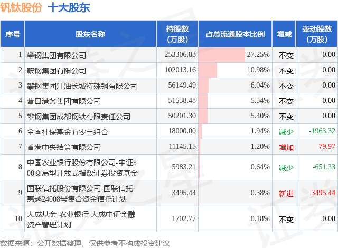Select the change value 79.97

pyautogui.click(x=327, y=146)
